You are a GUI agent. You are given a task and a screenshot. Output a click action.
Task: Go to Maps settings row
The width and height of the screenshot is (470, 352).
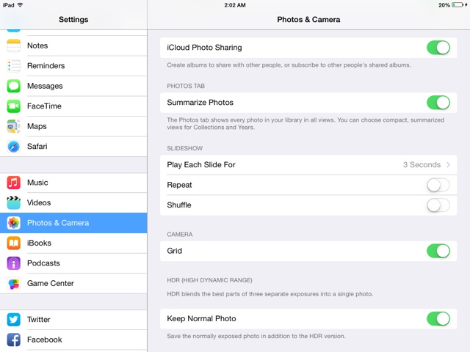click(73, 126)
